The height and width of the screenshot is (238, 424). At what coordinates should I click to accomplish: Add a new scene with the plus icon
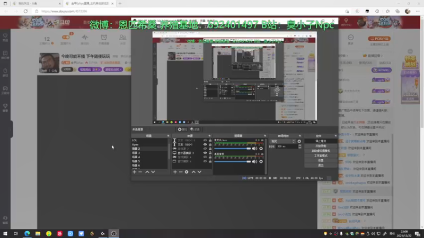coord(135,172)
